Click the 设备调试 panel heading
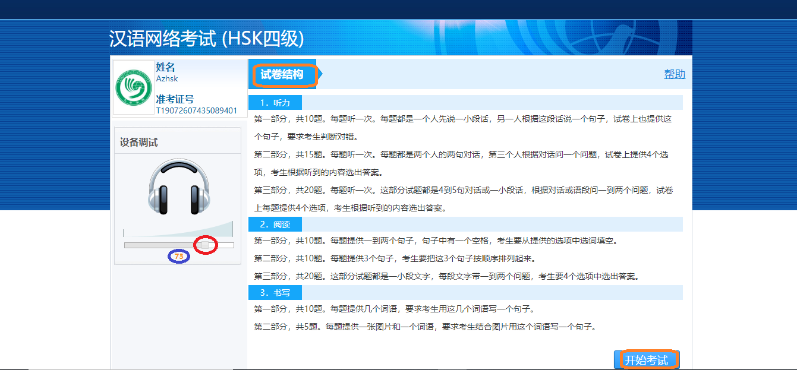The width and height of the screenshot is (797, 370). [x=139, y=143]
